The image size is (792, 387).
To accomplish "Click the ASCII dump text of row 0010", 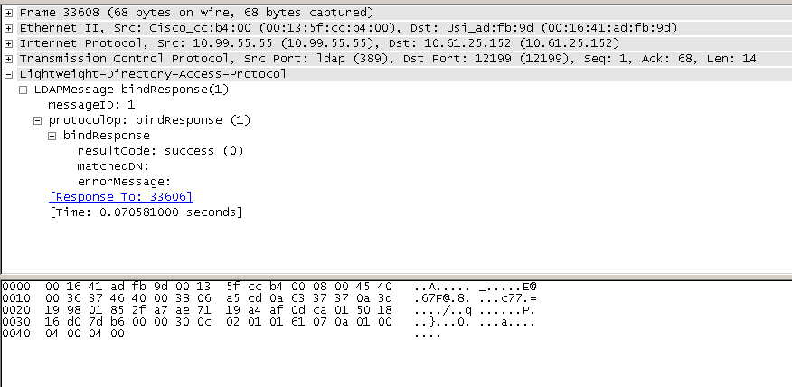I will (476, 298).
